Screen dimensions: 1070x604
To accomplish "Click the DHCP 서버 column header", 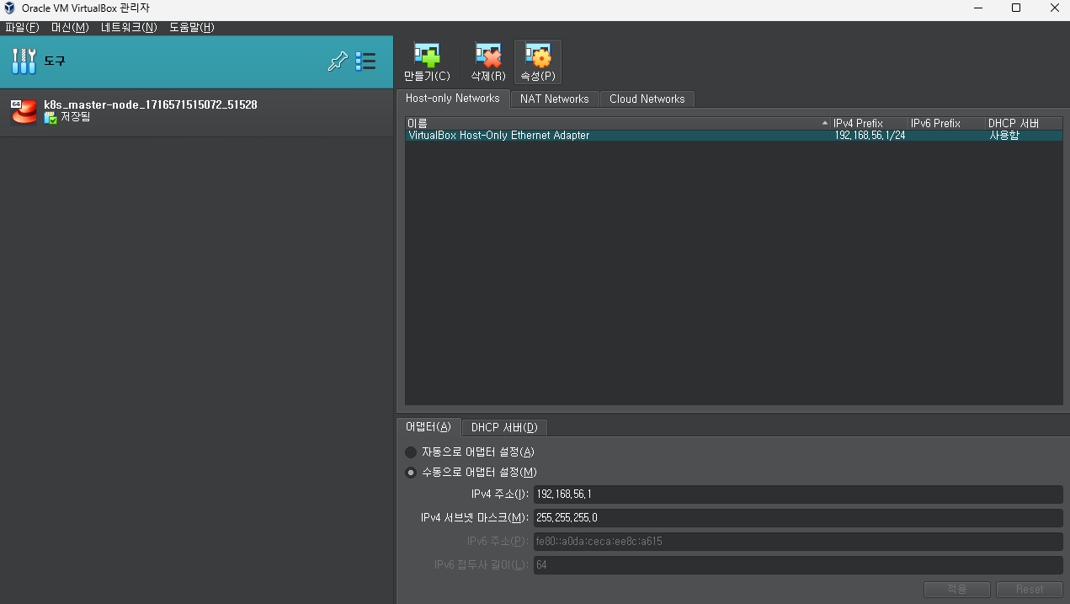I will click(1025, 123).
